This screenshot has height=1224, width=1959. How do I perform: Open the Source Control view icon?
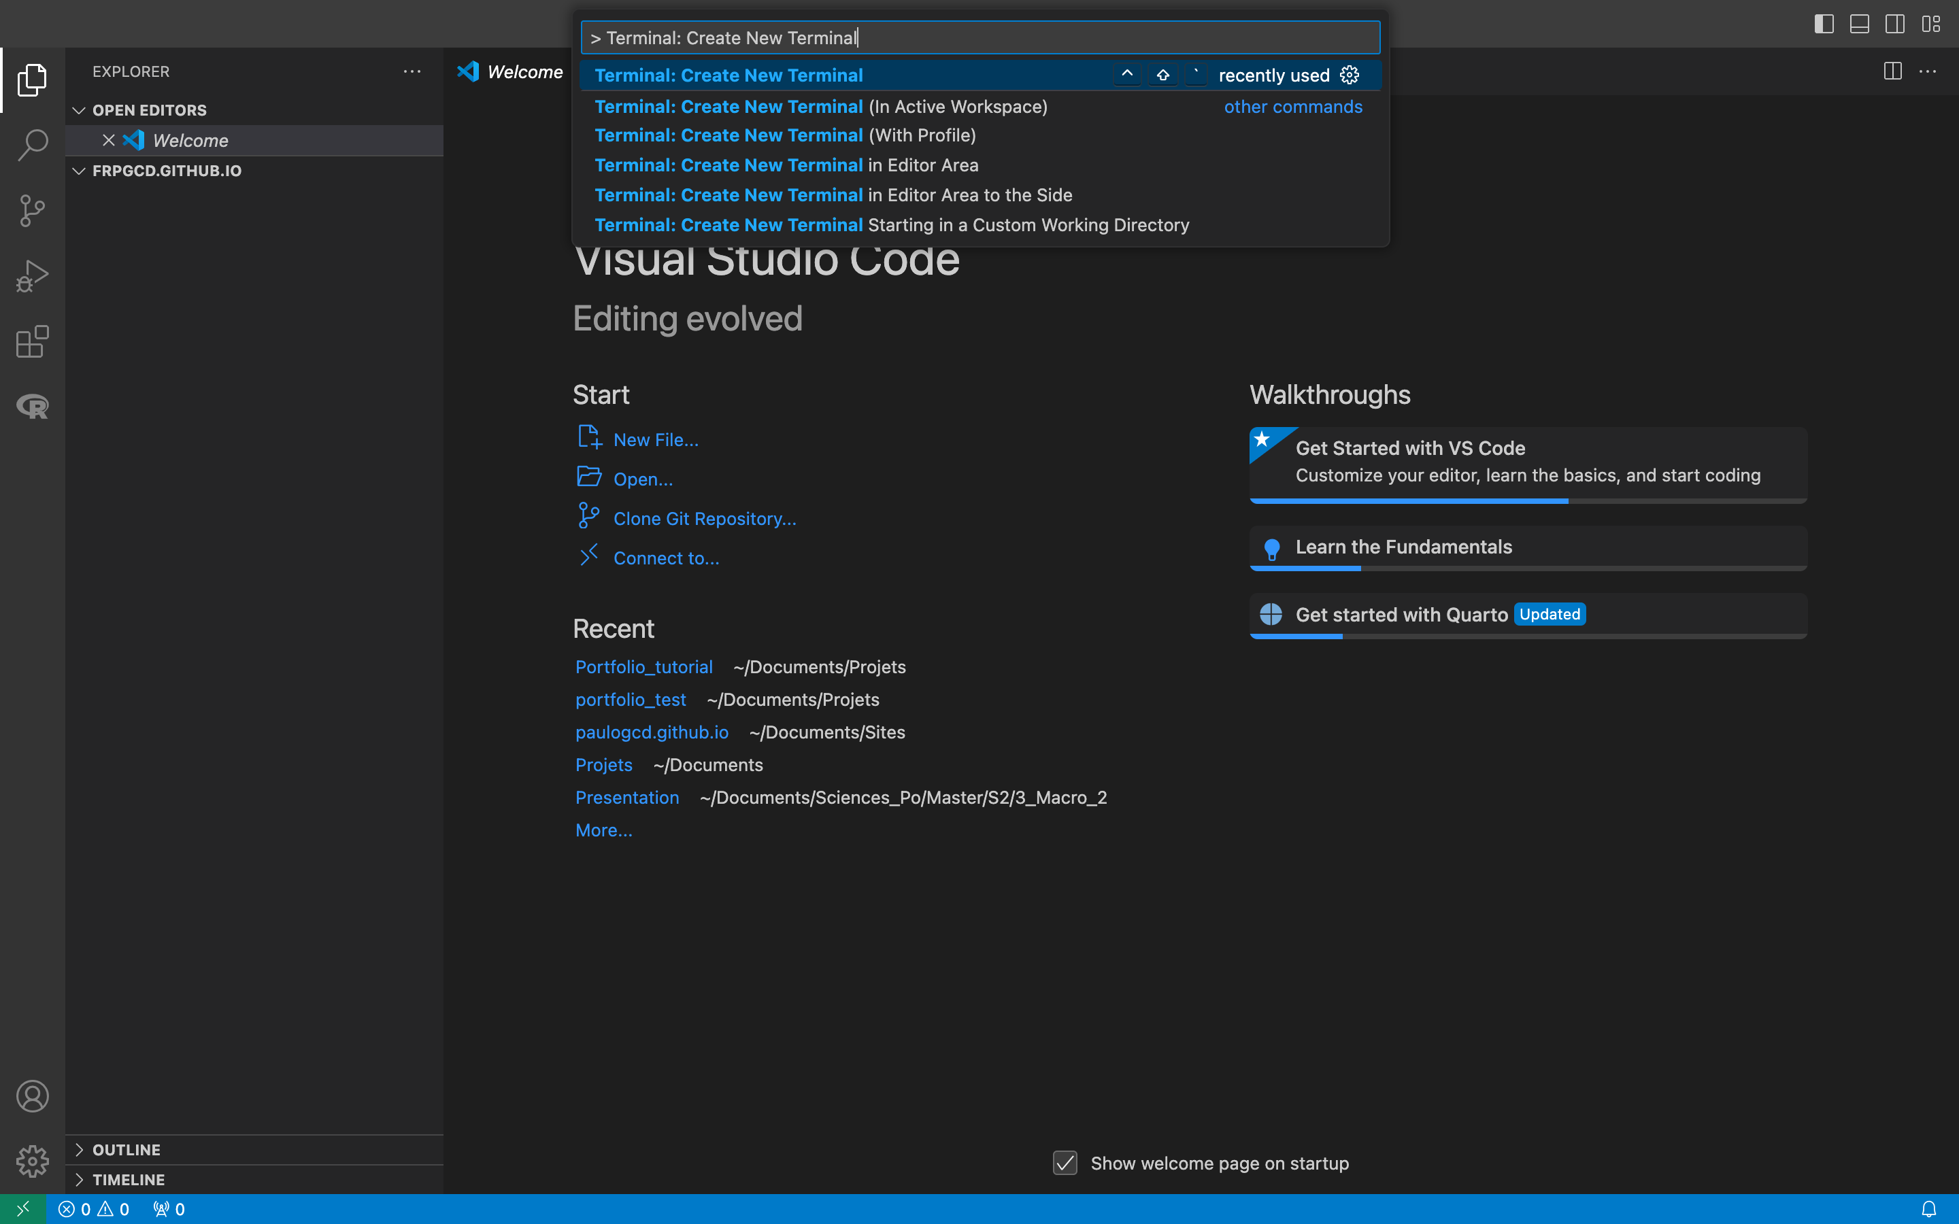pos(33,211)
